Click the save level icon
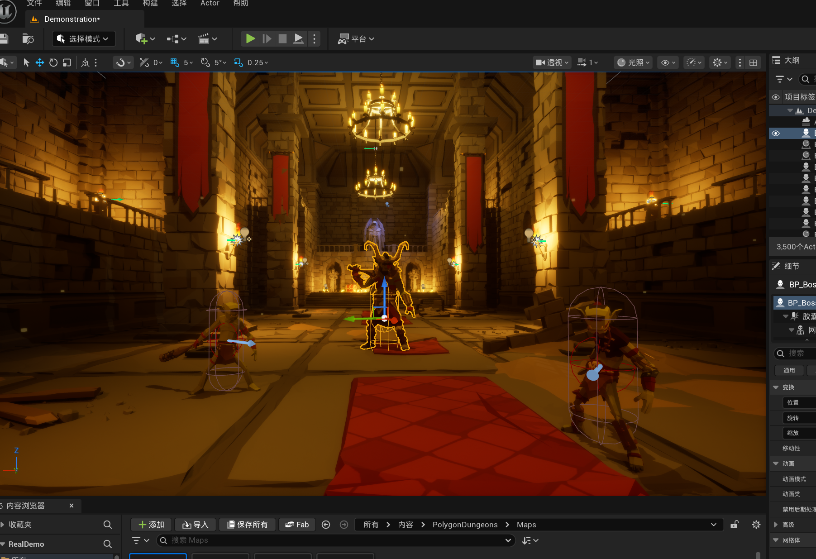 pos(4,39)
